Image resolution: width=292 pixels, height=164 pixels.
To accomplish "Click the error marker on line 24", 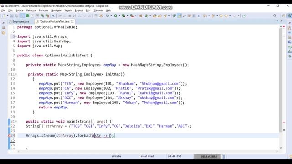I will pyautogui.click(x=9, y=136).
